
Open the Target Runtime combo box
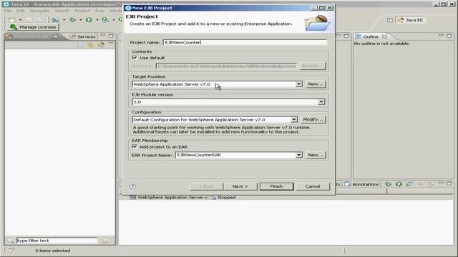click(x=218, y=84)
